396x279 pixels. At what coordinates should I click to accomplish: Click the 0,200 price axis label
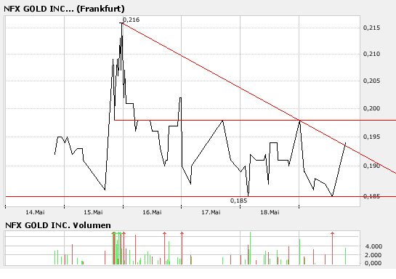[x=371, y=108]
